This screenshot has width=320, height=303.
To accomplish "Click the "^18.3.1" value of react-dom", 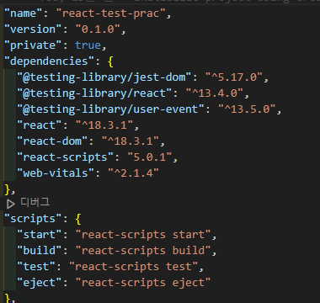I will pyautogui.click(x=131, y=141).
